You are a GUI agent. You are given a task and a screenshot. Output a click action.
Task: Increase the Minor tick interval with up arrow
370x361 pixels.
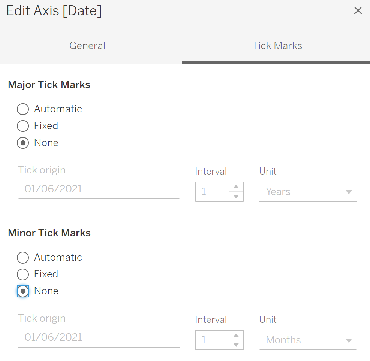point(236,336)
